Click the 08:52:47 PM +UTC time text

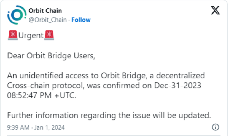pyautogui.click(x=42, y=95)
